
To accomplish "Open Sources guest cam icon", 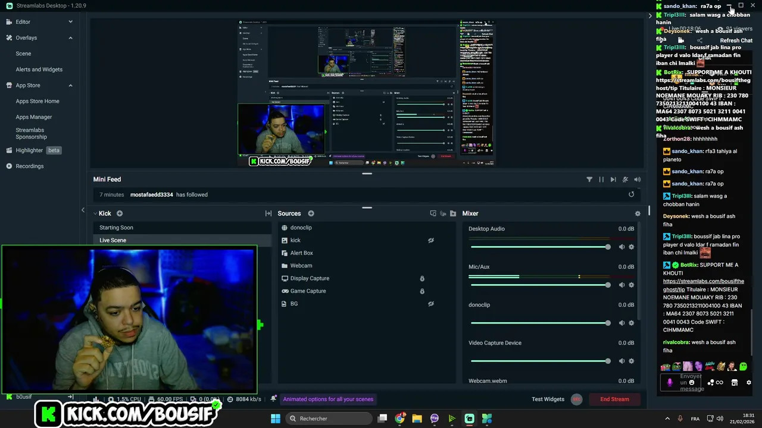I will pos(443,213).
